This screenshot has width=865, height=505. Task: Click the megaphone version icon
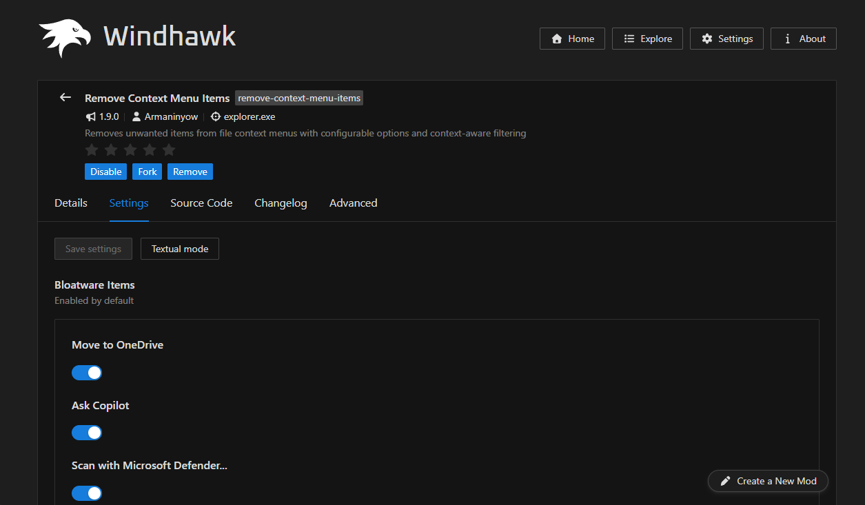tap(91, 116)
